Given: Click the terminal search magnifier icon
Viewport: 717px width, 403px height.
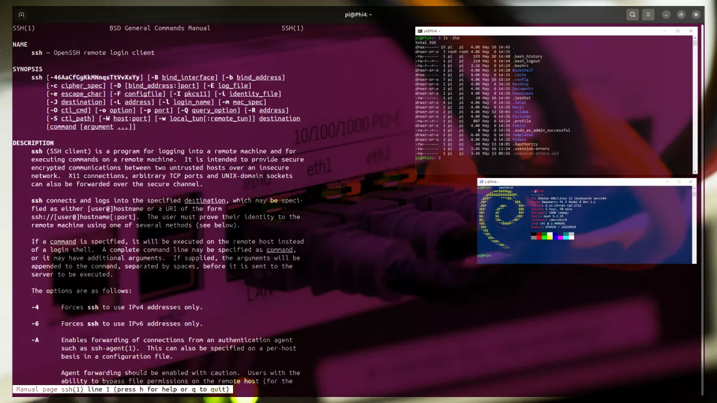Looking at the screenshot, I should click(x=633, y=14).
